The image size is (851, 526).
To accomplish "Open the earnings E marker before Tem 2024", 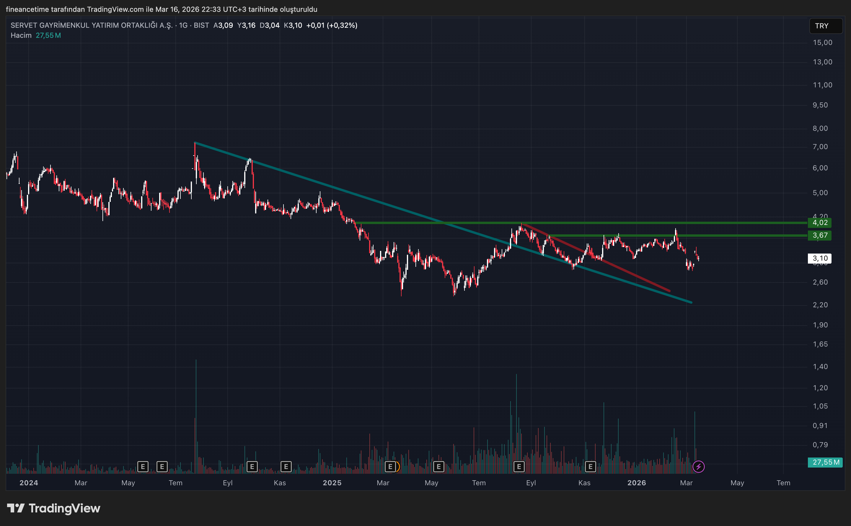I will coord(162,466).
